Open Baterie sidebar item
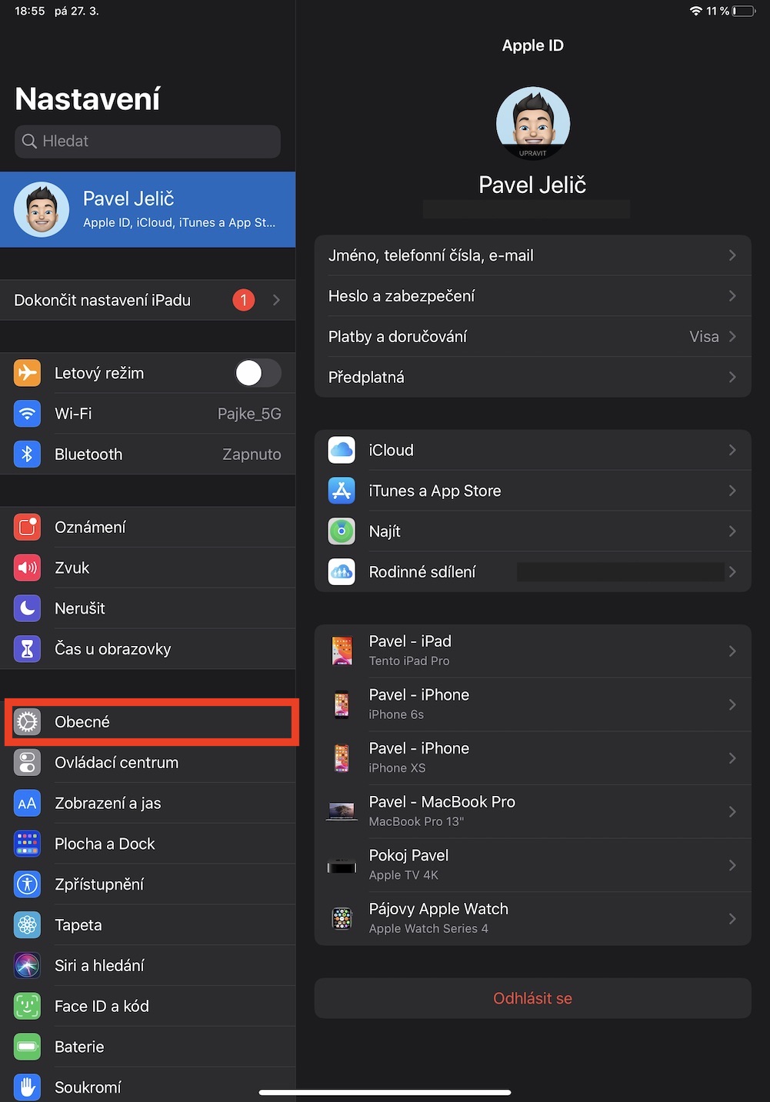 click(x=148, y=1047)
